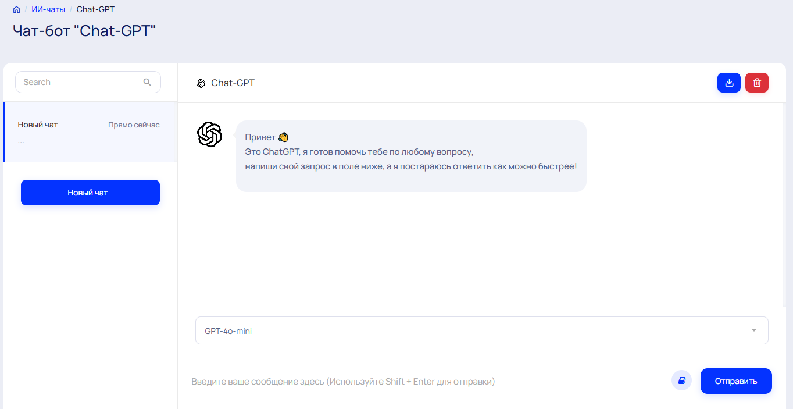
Task: Click the waving hand emoji in the greeting
Action: coord(283,137)
